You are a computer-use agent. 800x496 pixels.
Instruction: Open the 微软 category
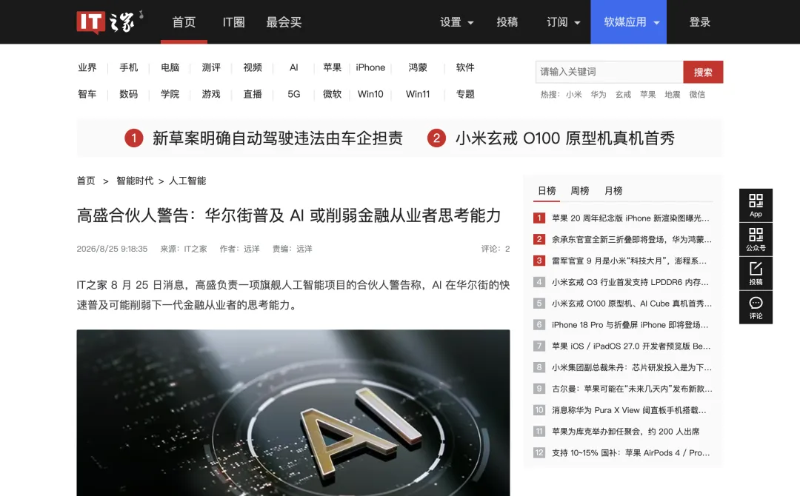click(332, 94)
